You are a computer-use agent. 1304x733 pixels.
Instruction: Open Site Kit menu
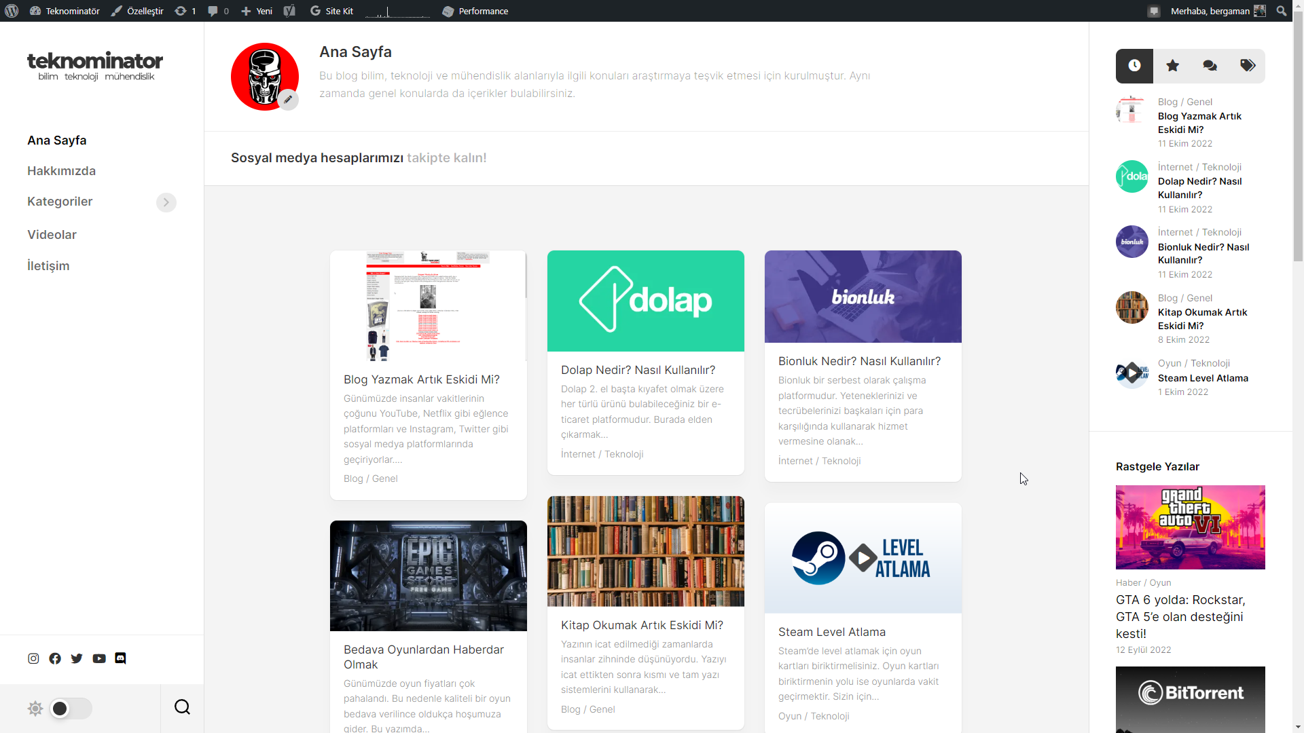(331, 11)
